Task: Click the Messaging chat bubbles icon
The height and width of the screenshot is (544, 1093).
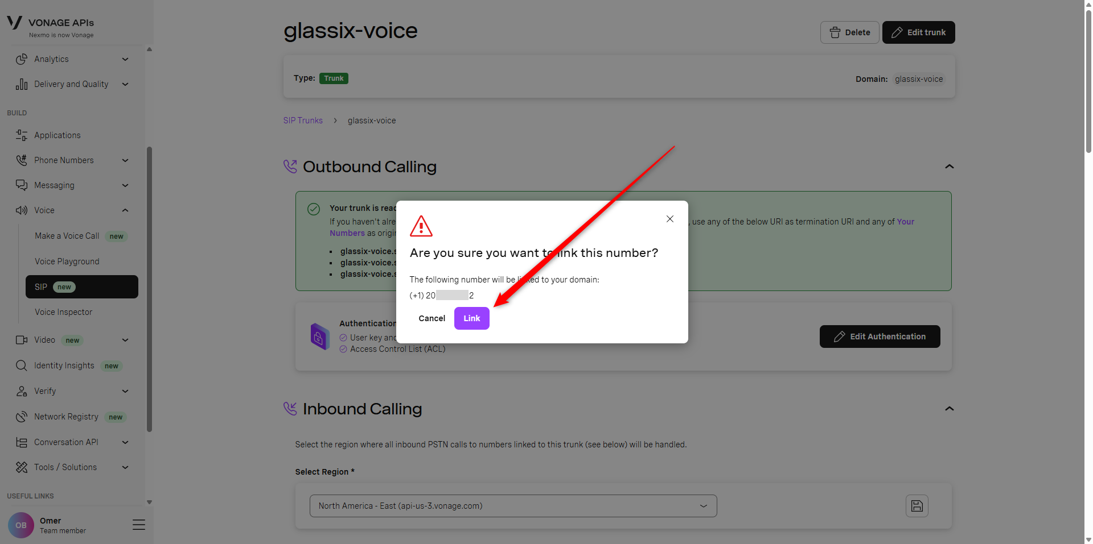Action: pos(22,185)
